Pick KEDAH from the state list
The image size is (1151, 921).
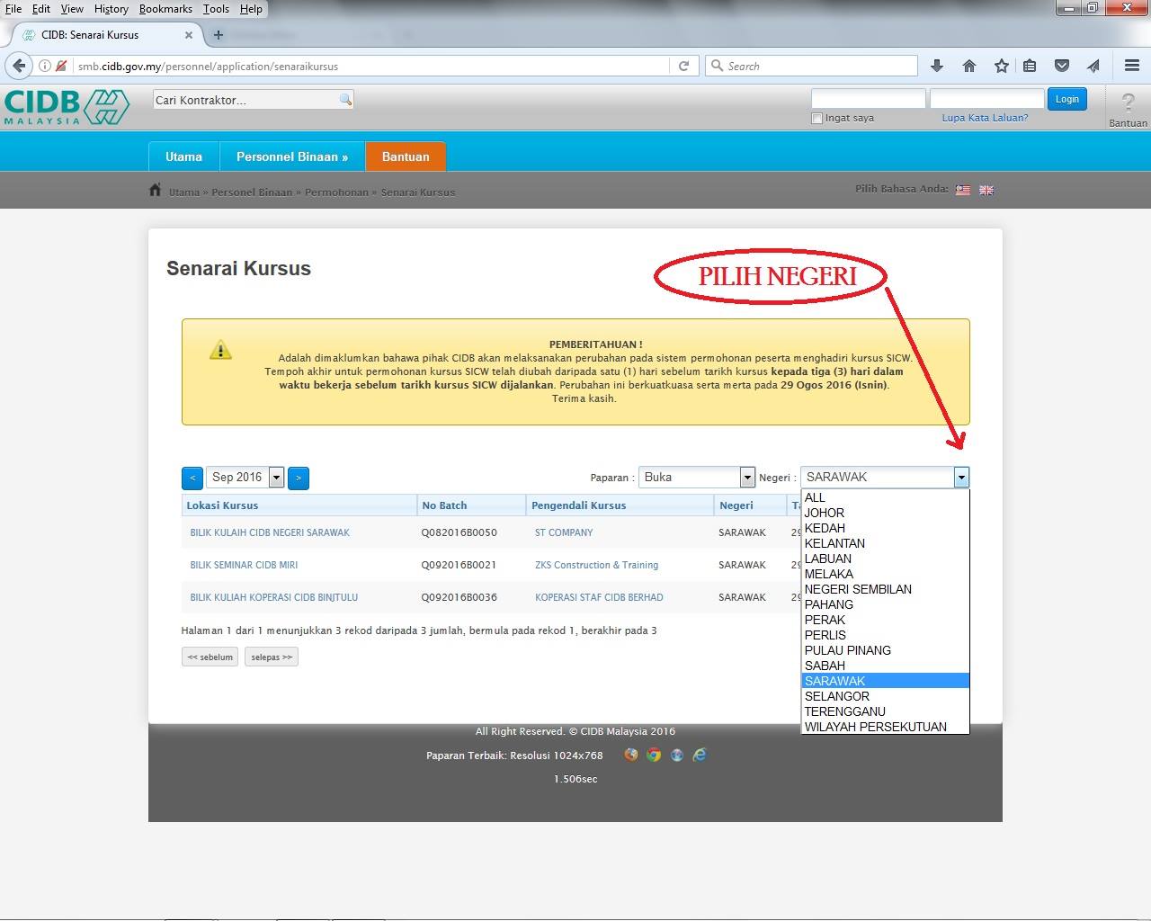pyautogui.click(x=885, y=528)
